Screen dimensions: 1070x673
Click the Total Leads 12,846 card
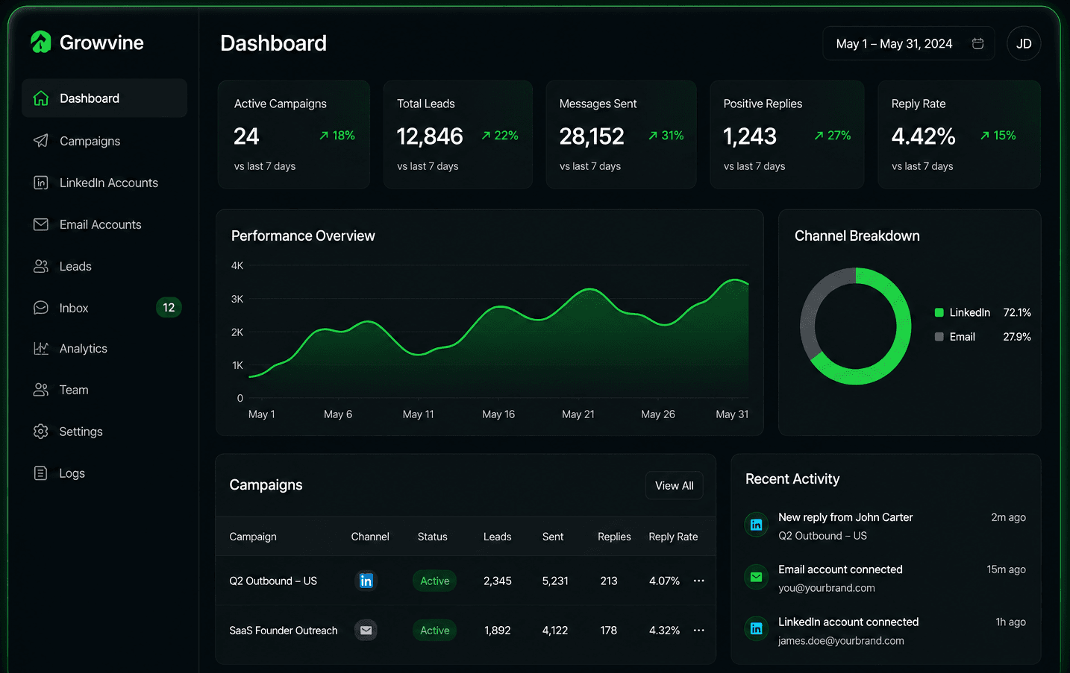point(457,134)
